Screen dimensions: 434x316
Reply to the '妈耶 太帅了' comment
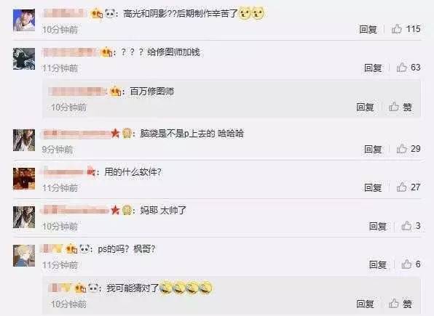coord(378,226)
